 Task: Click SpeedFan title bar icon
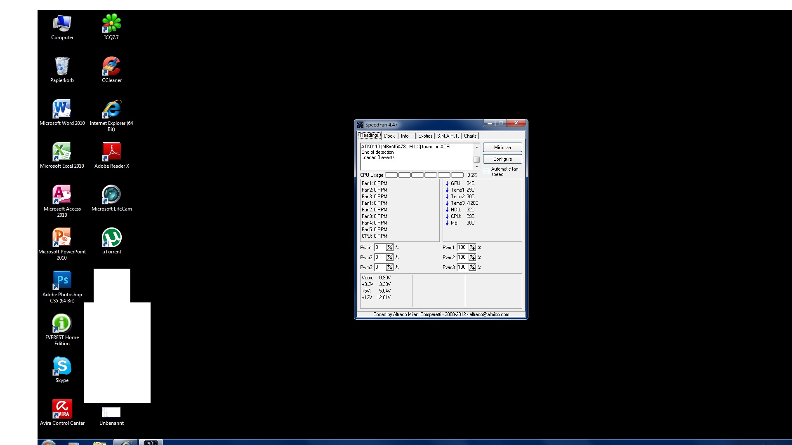click(360, 125)
